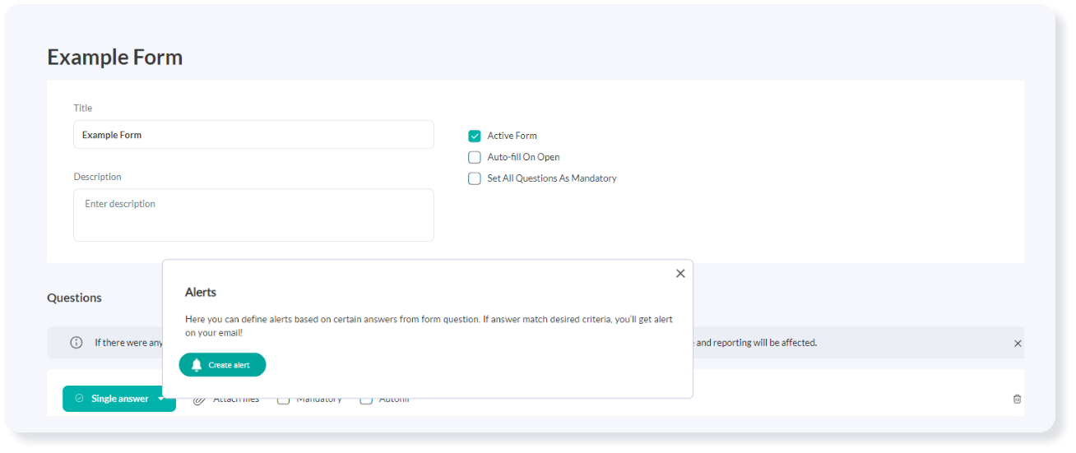Click the Example Form page heading
Viewport: 1076px width, 453px height.
point(115,58)
